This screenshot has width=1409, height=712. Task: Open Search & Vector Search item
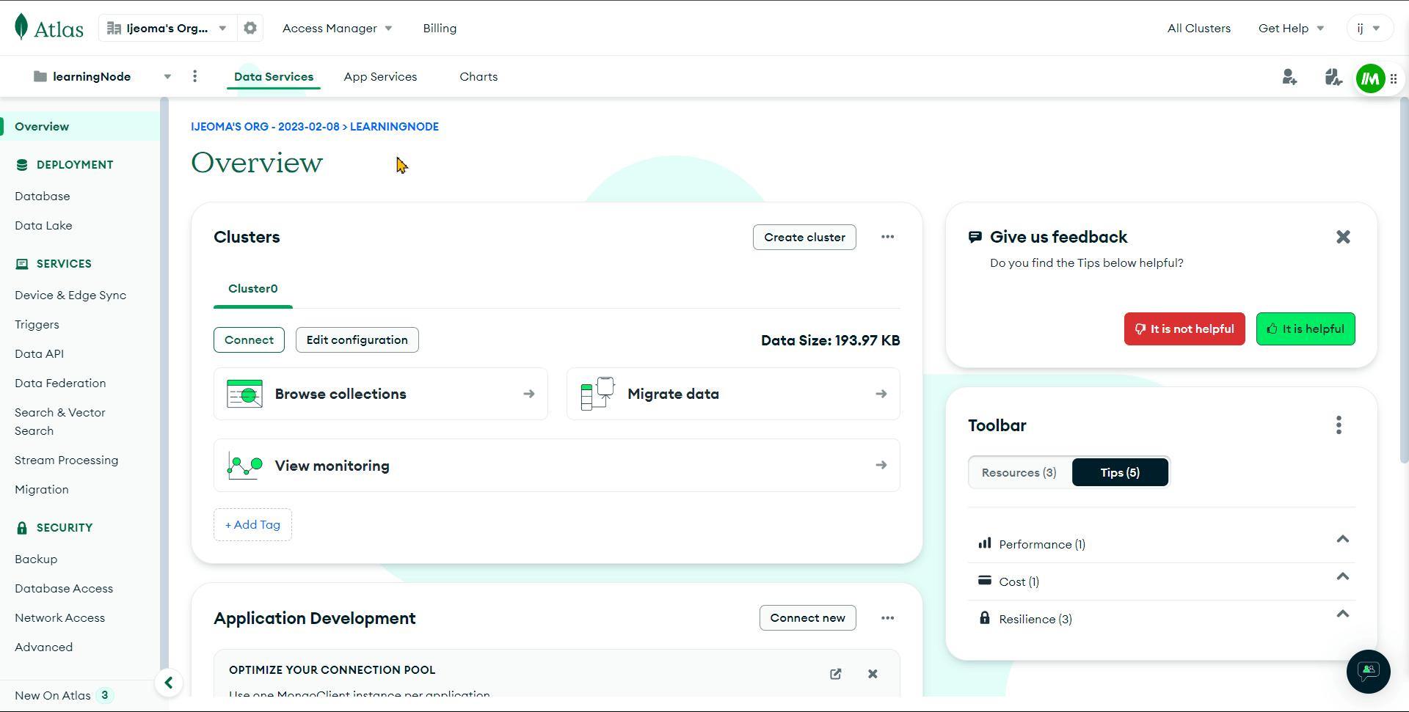(x=60, y=422)
